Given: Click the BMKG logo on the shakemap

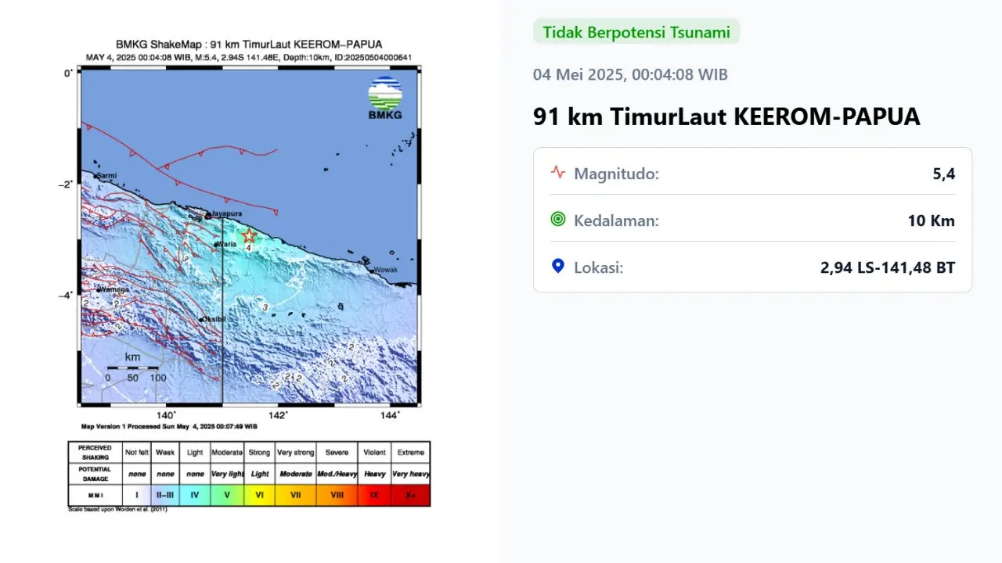Looking at the screenshot, I should 385,98.
